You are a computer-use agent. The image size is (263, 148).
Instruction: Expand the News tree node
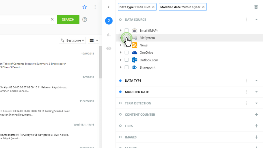(x=121, y=45)
